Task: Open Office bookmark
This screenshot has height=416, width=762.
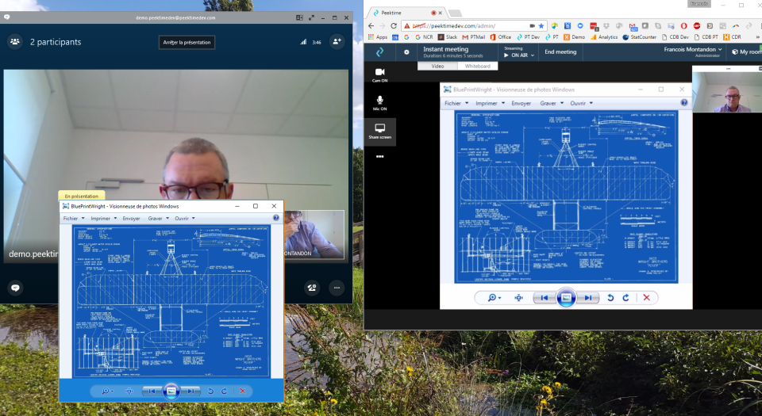Action: pos(501,37)
